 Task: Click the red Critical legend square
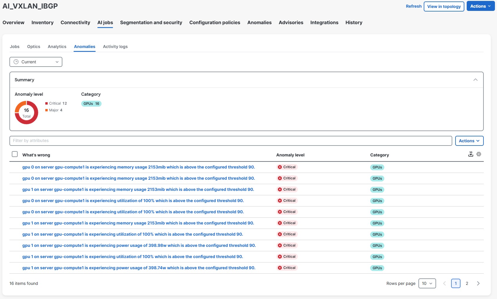pos(46,103)
